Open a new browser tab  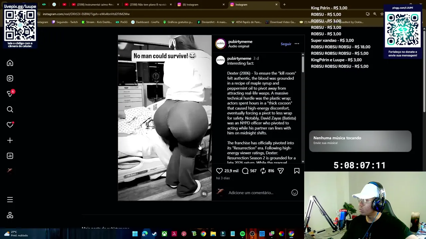[284, 5]
